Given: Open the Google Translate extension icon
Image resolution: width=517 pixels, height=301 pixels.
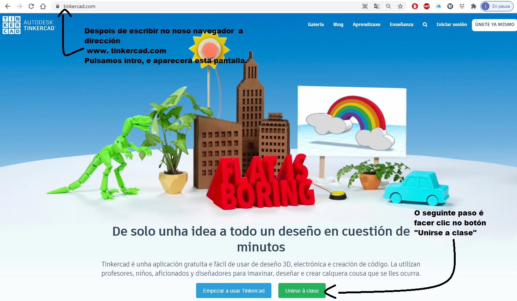Looking at the screenshot, I should click(377, 6).
